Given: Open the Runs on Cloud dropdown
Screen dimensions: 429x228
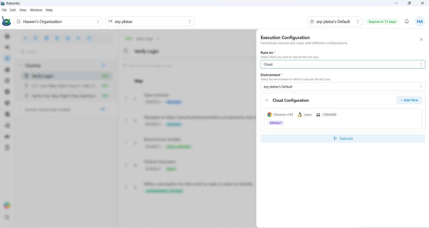Looking at the screenshot, I should click(x=343, y=64).
